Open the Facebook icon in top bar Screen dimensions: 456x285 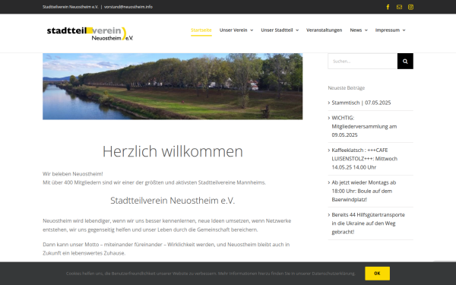(388, 7)
